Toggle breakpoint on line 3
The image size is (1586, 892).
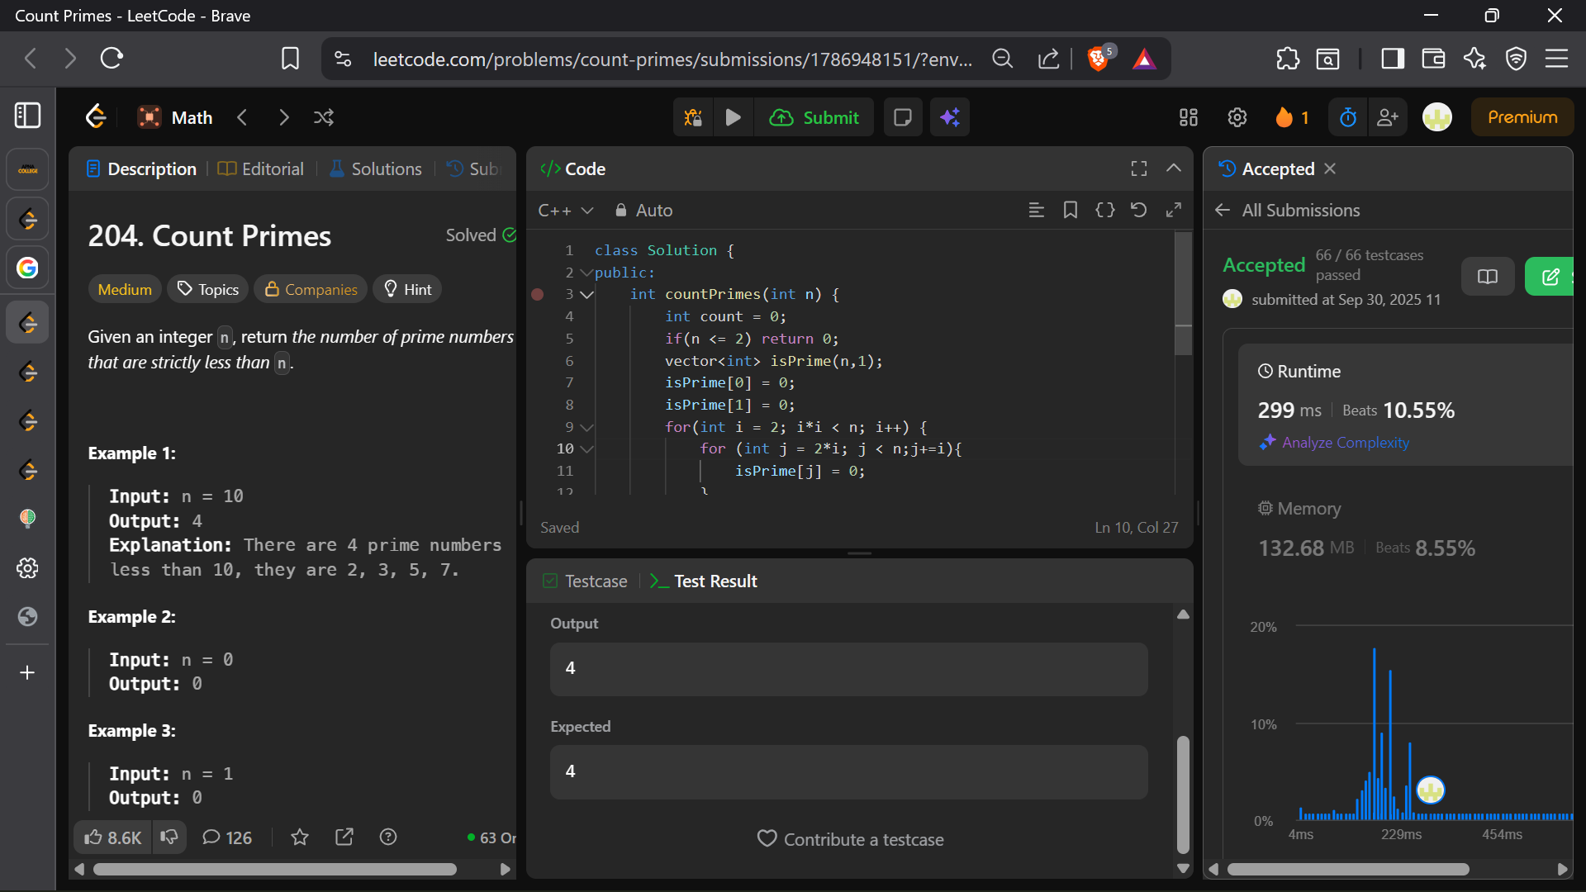[x=538, y=294]
